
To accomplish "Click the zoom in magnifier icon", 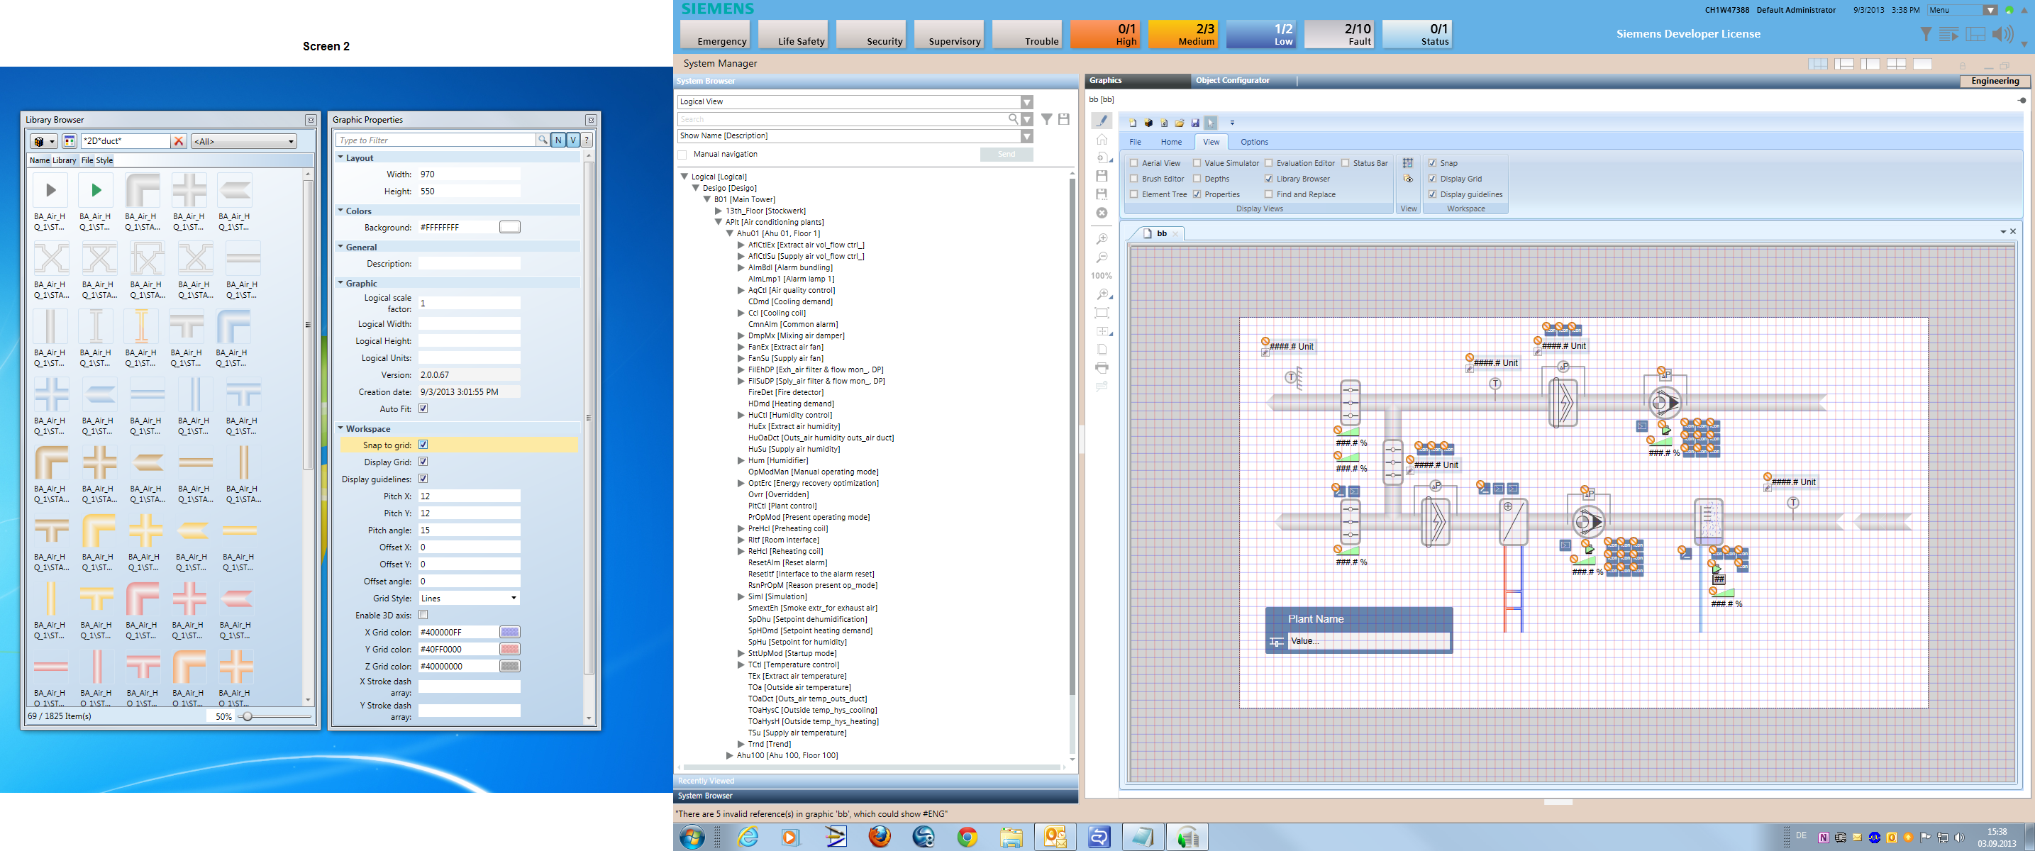I will (x=1102, y=238).
